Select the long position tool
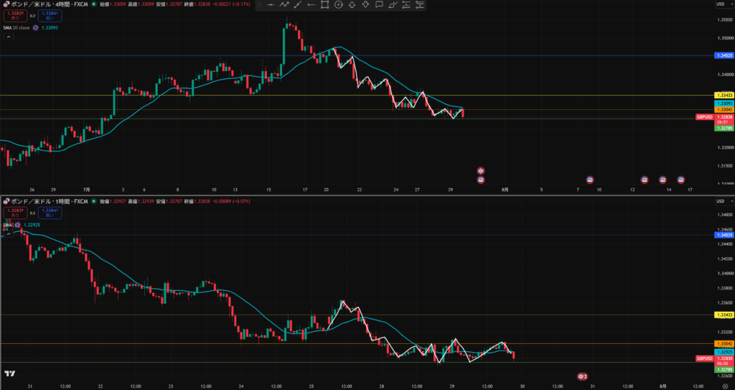This screenshot has height=390, width=735. [406, 5]
